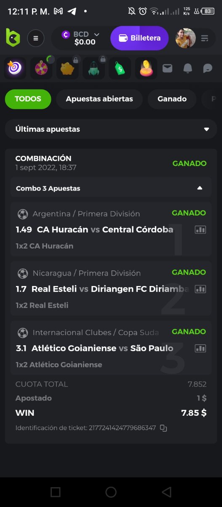Open the spin wheel bonus icon
The height and width of the screenshot is (507, 222).
tap(41, 68)
